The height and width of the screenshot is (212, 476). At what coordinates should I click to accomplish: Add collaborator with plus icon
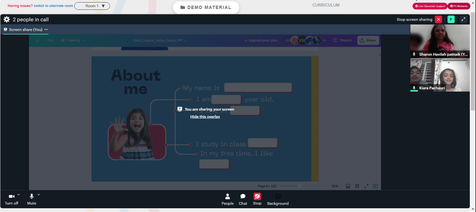coord(324,40)
